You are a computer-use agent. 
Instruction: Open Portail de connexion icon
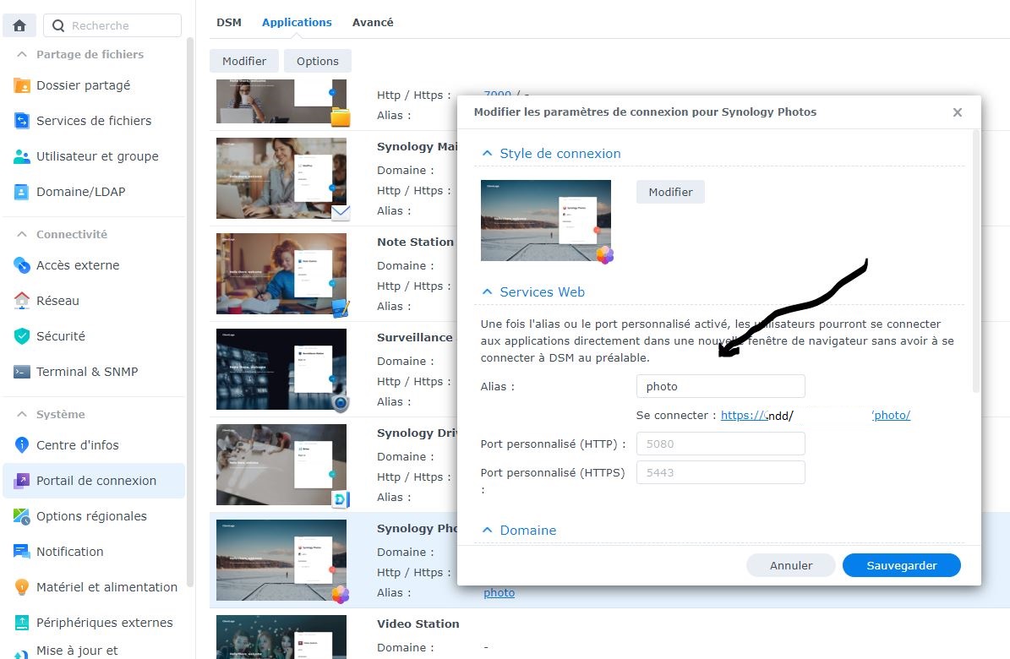(x=22, y=480)
